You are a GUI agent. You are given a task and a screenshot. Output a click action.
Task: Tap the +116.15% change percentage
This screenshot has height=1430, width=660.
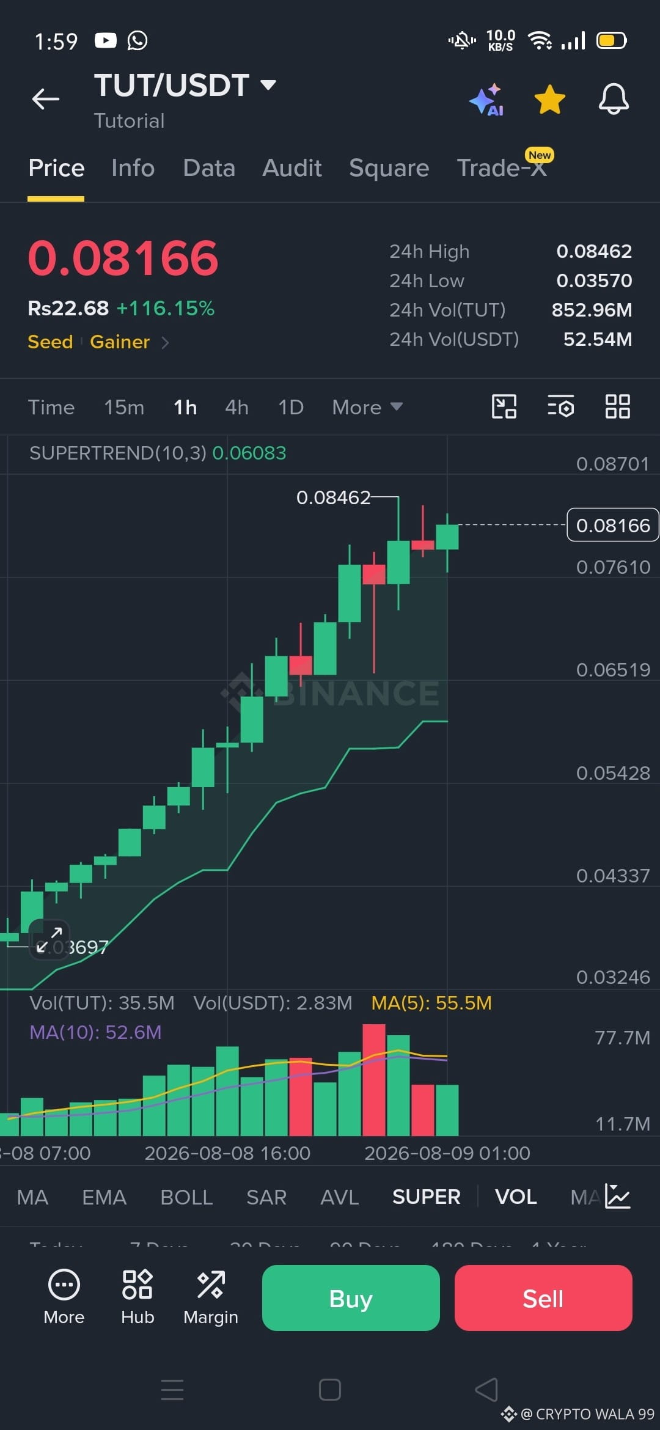point(166,308)
